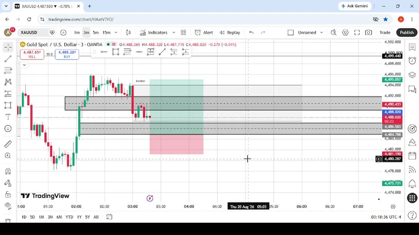
Task: Open the watchlist panel icon
Action: coord(412,47)
